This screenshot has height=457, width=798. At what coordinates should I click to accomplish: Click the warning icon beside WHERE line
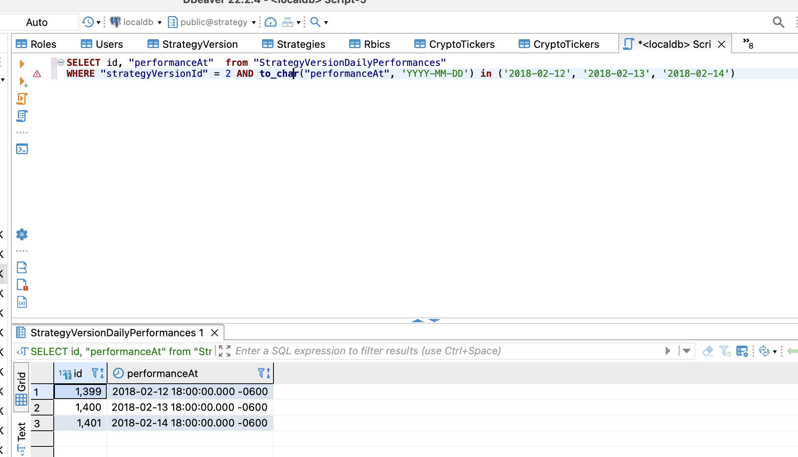[37, 74]
